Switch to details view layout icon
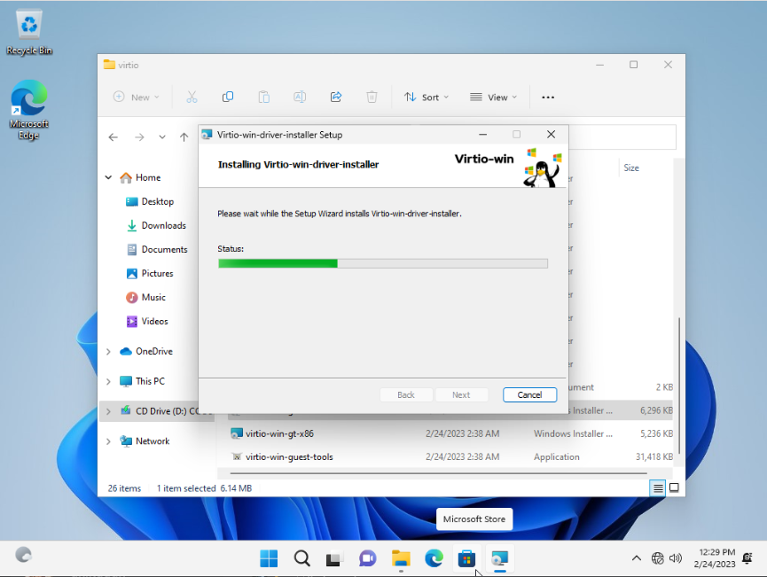The width and height of the screenshot is (767, 577). (658, 488)
